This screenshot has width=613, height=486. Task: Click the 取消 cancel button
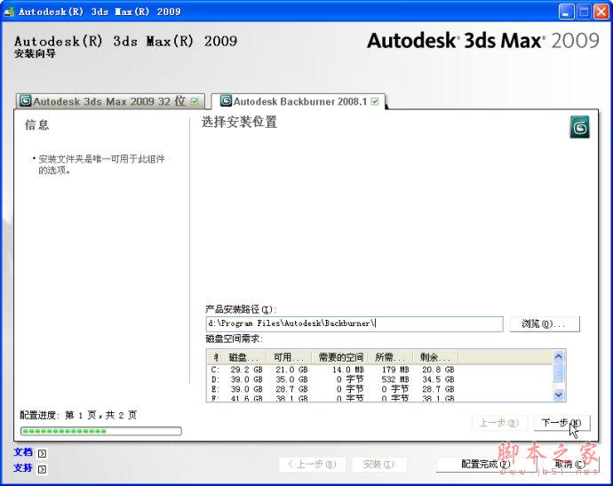pos(569,465)
